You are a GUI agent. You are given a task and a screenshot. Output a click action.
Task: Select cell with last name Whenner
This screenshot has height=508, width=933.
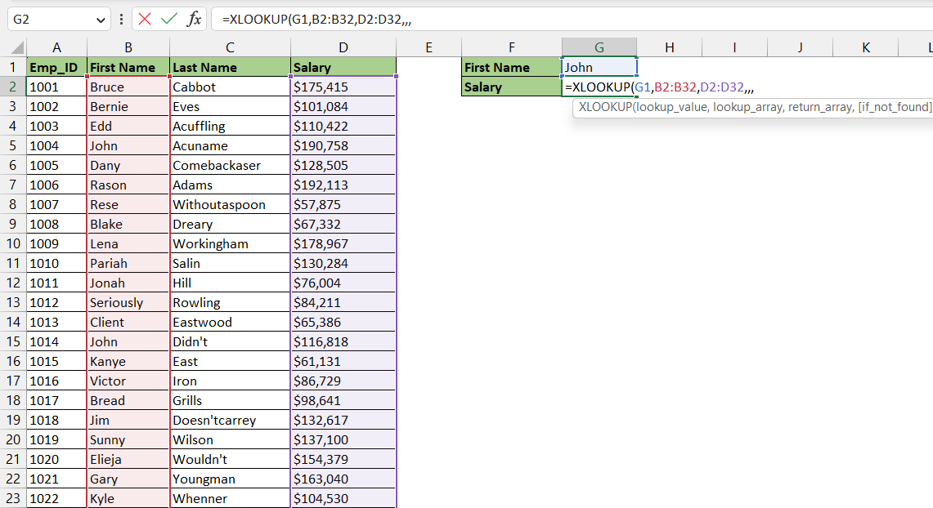230,498
